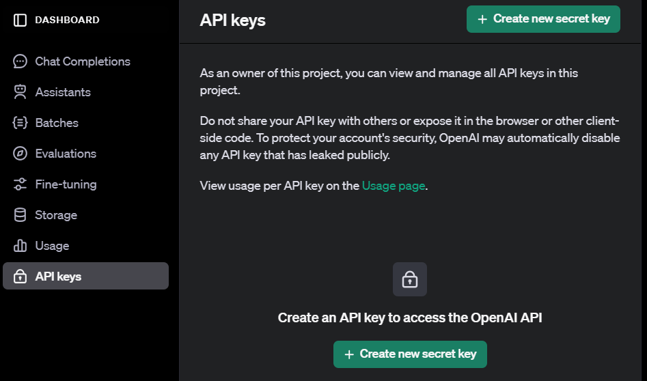This screenshot has width=647, height=381.
Task: Click the Fine-tuning sliders icon
Action: tap(20, 184)
